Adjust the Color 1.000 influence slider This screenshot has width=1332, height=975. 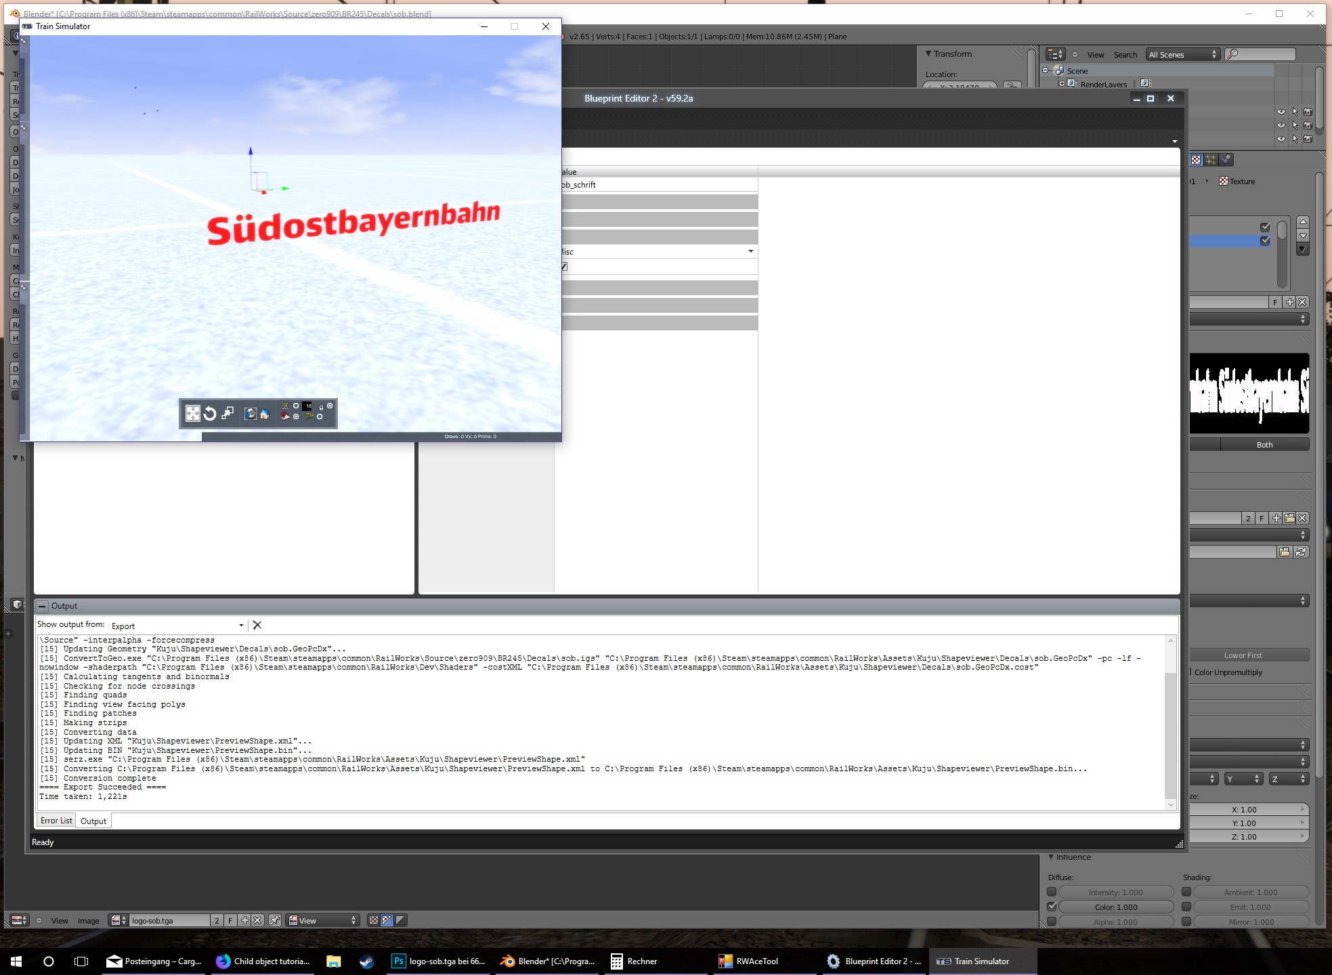1115,907
